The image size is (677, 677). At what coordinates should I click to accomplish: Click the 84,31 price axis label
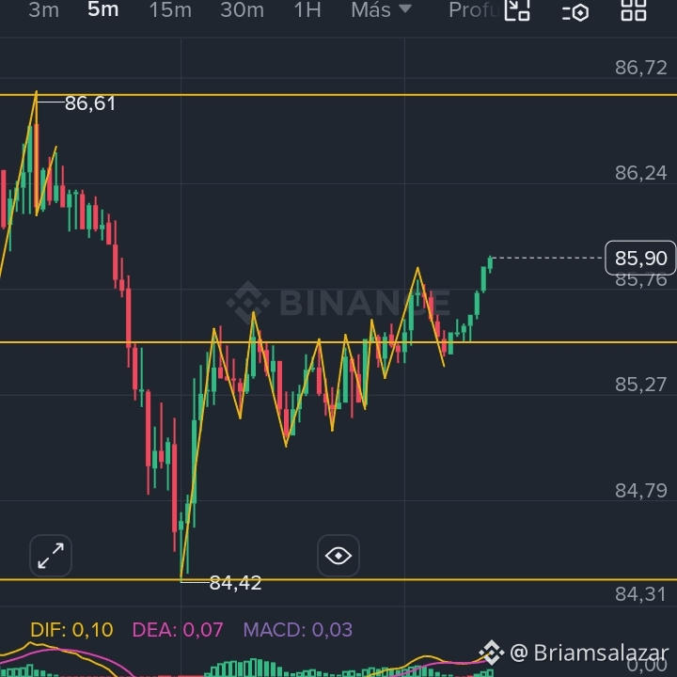point(640,594)
